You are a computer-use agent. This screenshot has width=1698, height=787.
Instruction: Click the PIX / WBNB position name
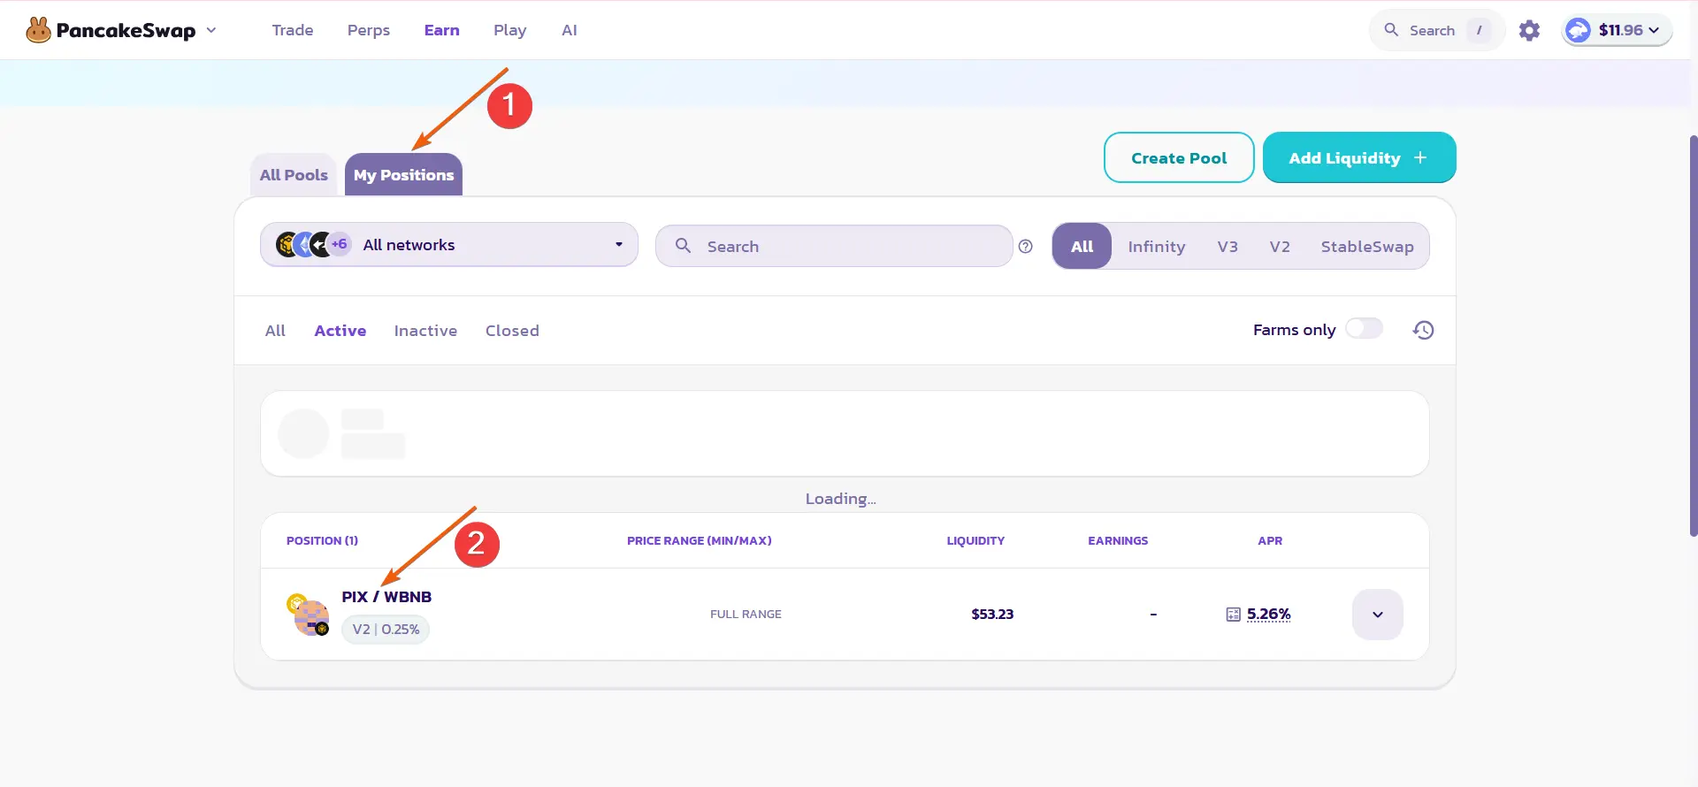pyautogui.click(x=386, y=597)
